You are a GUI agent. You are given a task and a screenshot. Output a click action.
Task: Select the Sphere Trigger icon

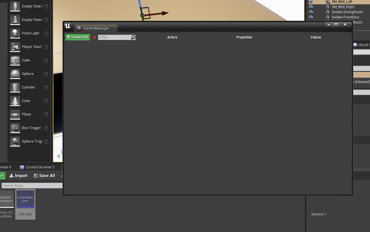pyautogui.click(x=15, y=141)
